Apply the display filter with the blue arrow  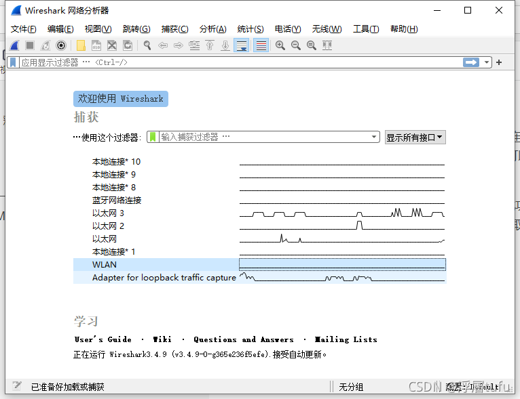click(471, 62)
